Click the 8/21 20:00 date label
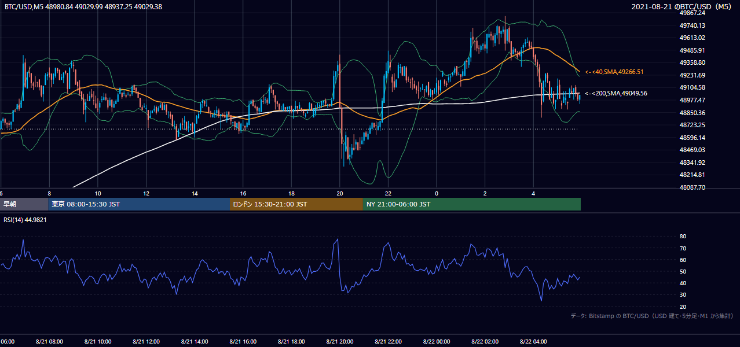 [x=340, y=342]
